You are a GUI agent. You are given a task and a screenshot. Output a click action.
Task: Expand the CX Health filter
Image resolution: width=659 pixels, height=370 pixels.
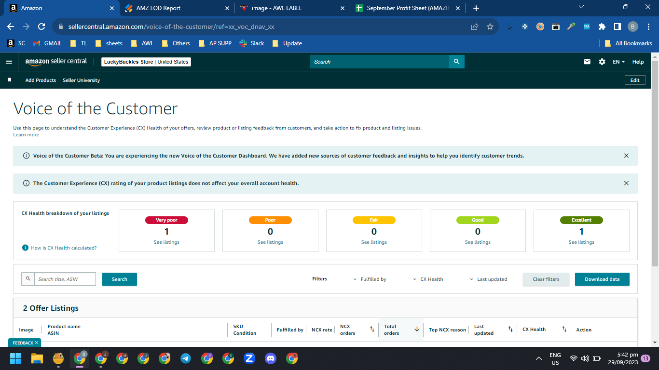pos(428,279)
